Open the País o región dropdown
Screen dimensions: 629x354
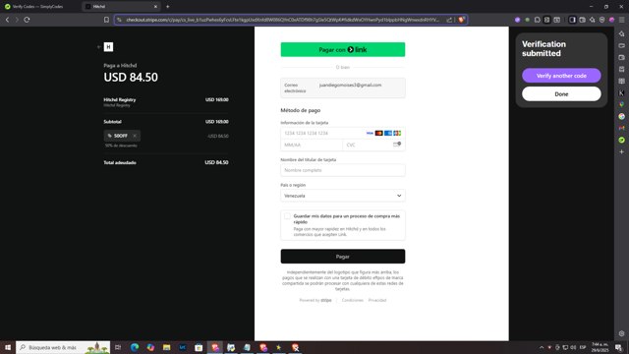[343, 196]
